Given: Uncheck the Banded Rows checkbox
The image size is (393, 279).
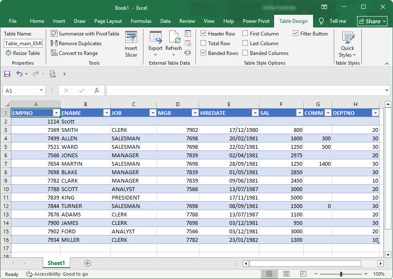Looking at the screenshot, I should click(x=203, y=53).
